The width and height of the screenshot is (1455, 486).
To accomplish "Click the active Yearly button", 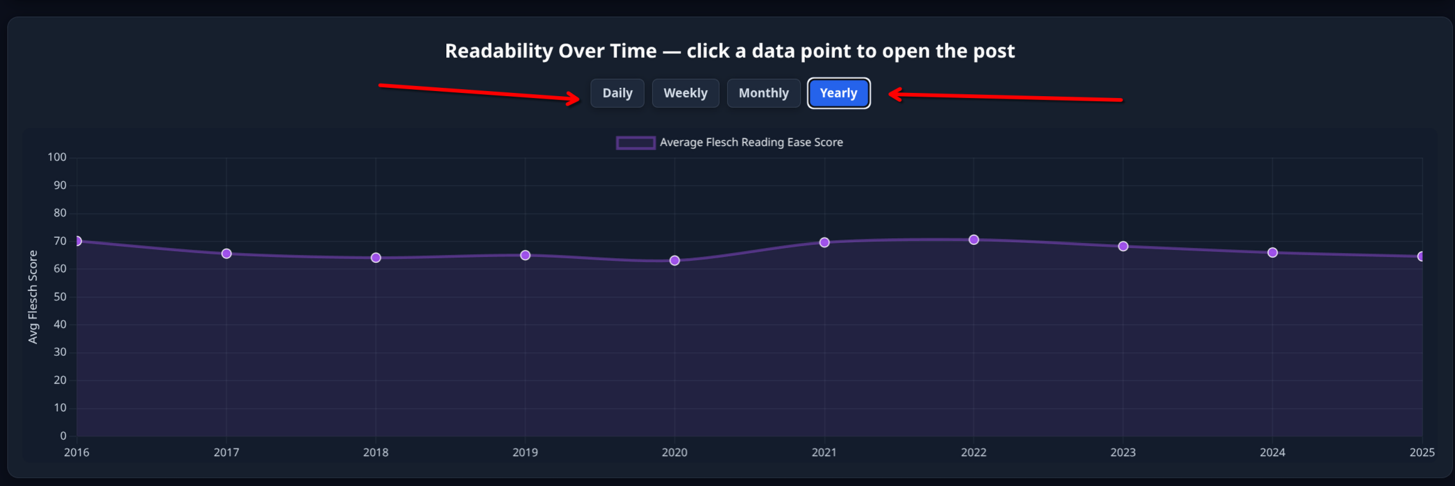I will (x=838, y=93).
